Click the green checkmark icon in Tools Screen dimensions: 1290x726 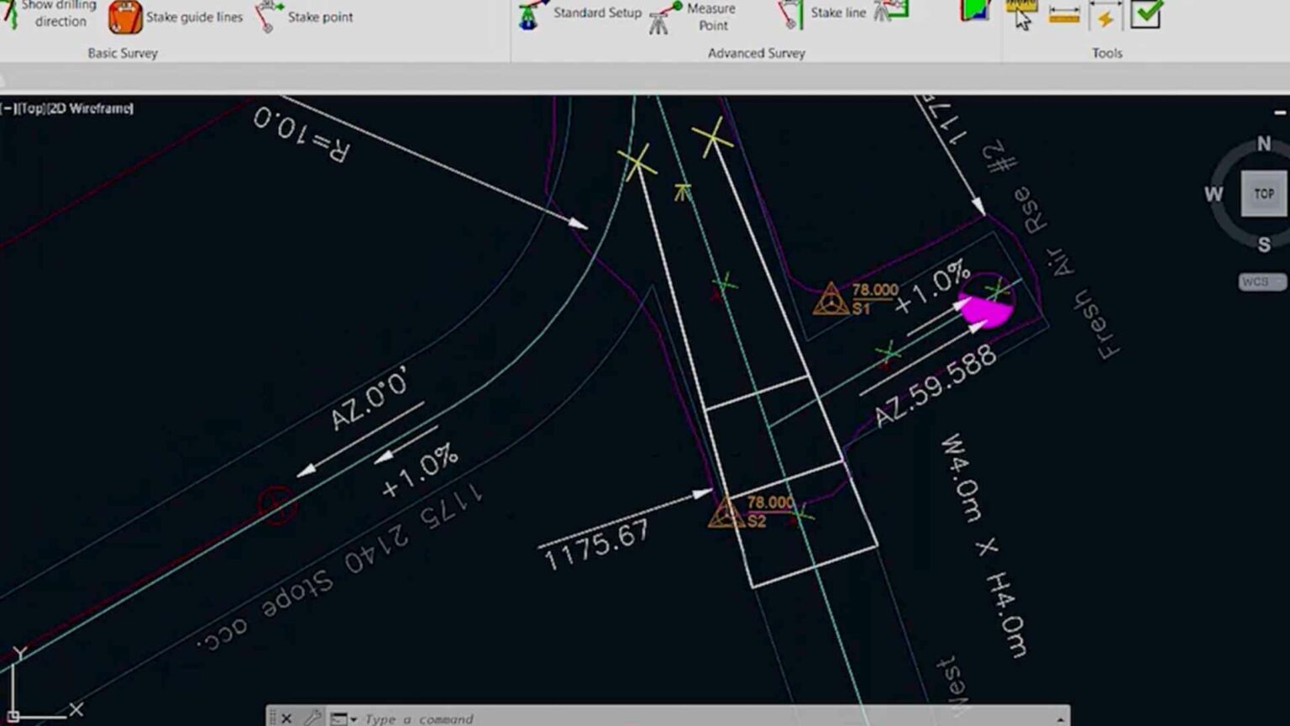coord(1146,13)
